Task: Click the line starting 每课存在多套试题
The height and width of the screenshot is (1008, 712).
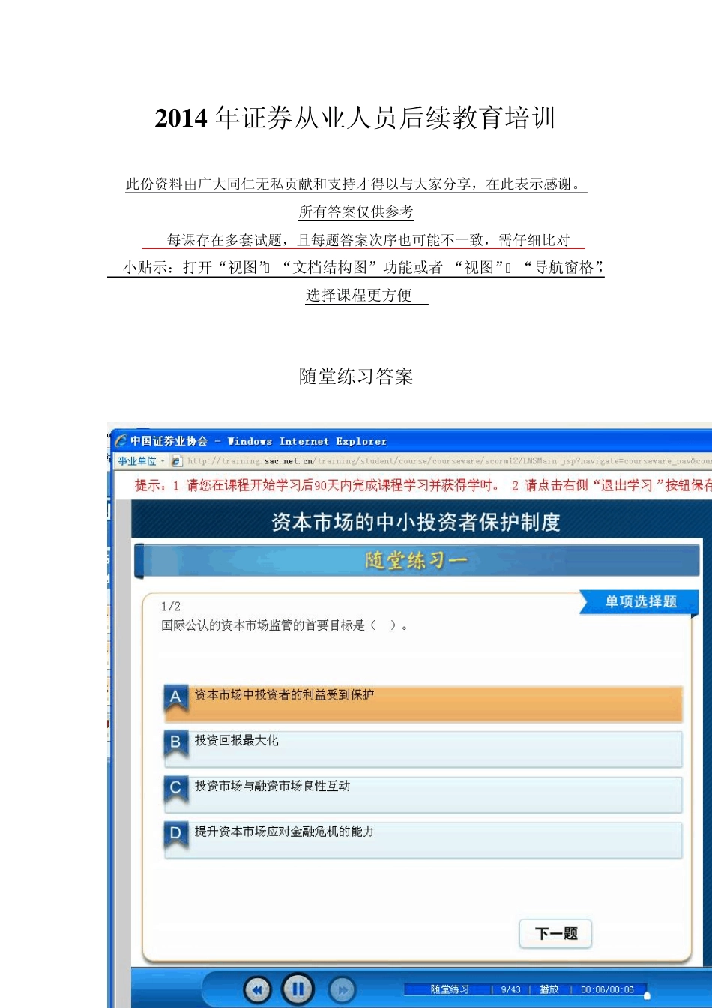Action: pyautogui.click(x=368, y=240)
